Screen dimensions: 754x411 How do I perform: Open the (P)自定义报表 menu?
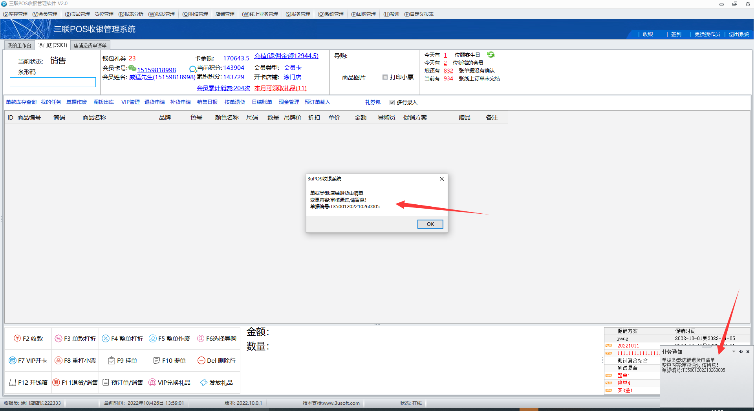point(419,14)
